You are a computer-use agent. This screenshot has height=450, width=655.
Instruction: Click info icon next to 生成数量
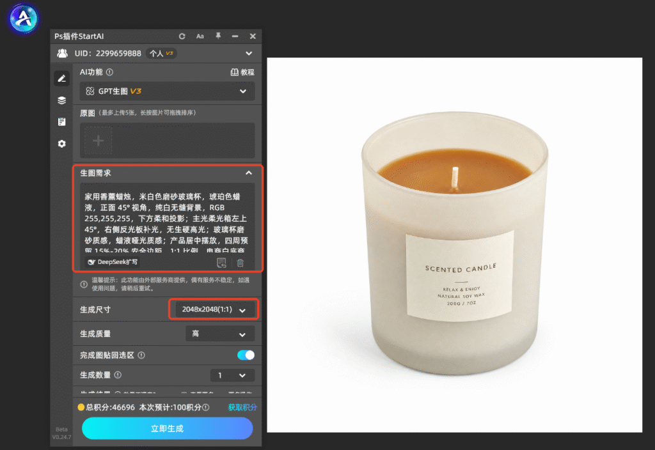pos(118,375)
